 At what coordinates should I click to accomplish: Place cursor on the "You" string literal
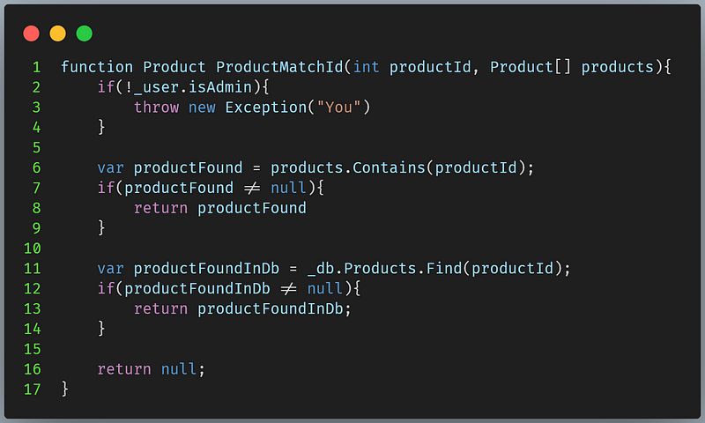[339, 108]
